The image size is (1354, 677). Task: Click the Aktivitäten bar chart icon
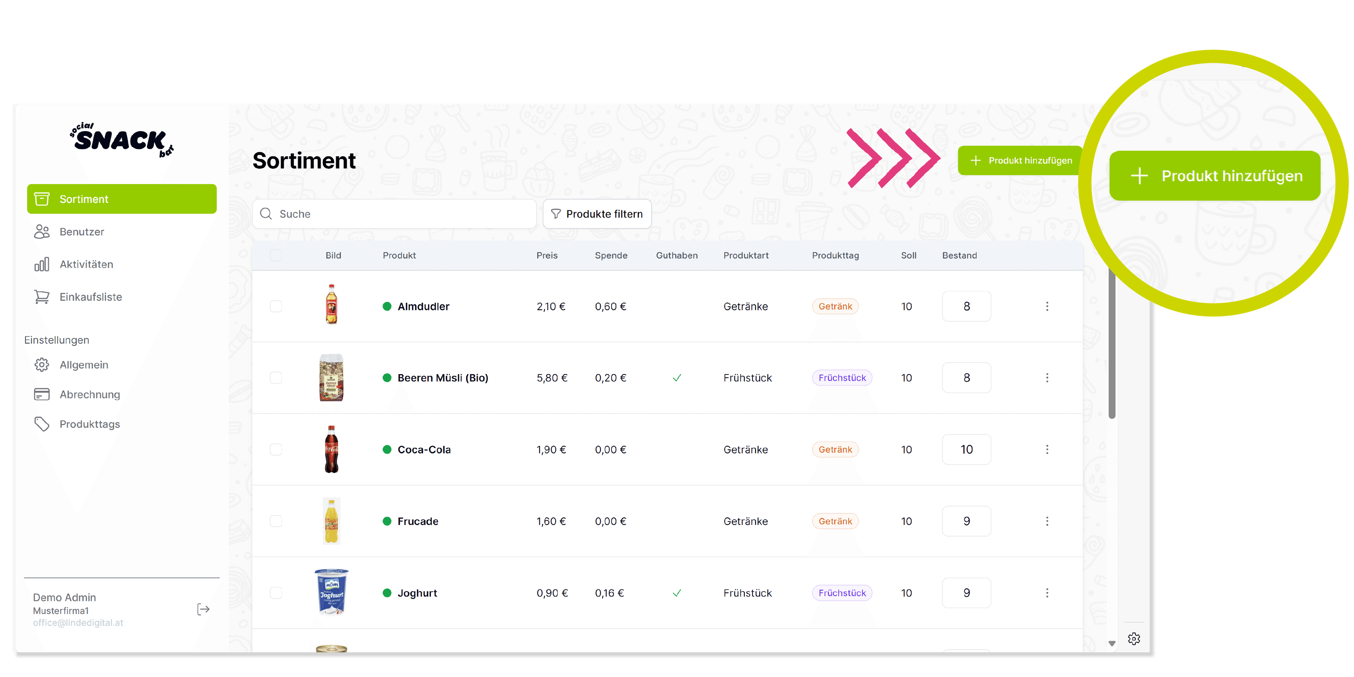(42, 264)
